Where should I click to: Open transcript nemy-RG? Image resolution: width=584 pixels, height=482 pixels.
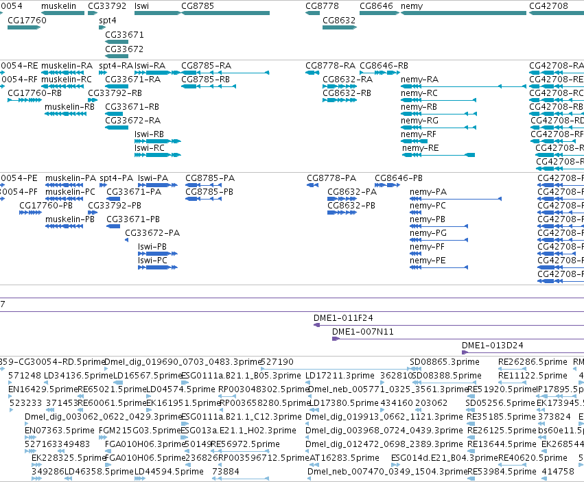[x=439, y=128]
